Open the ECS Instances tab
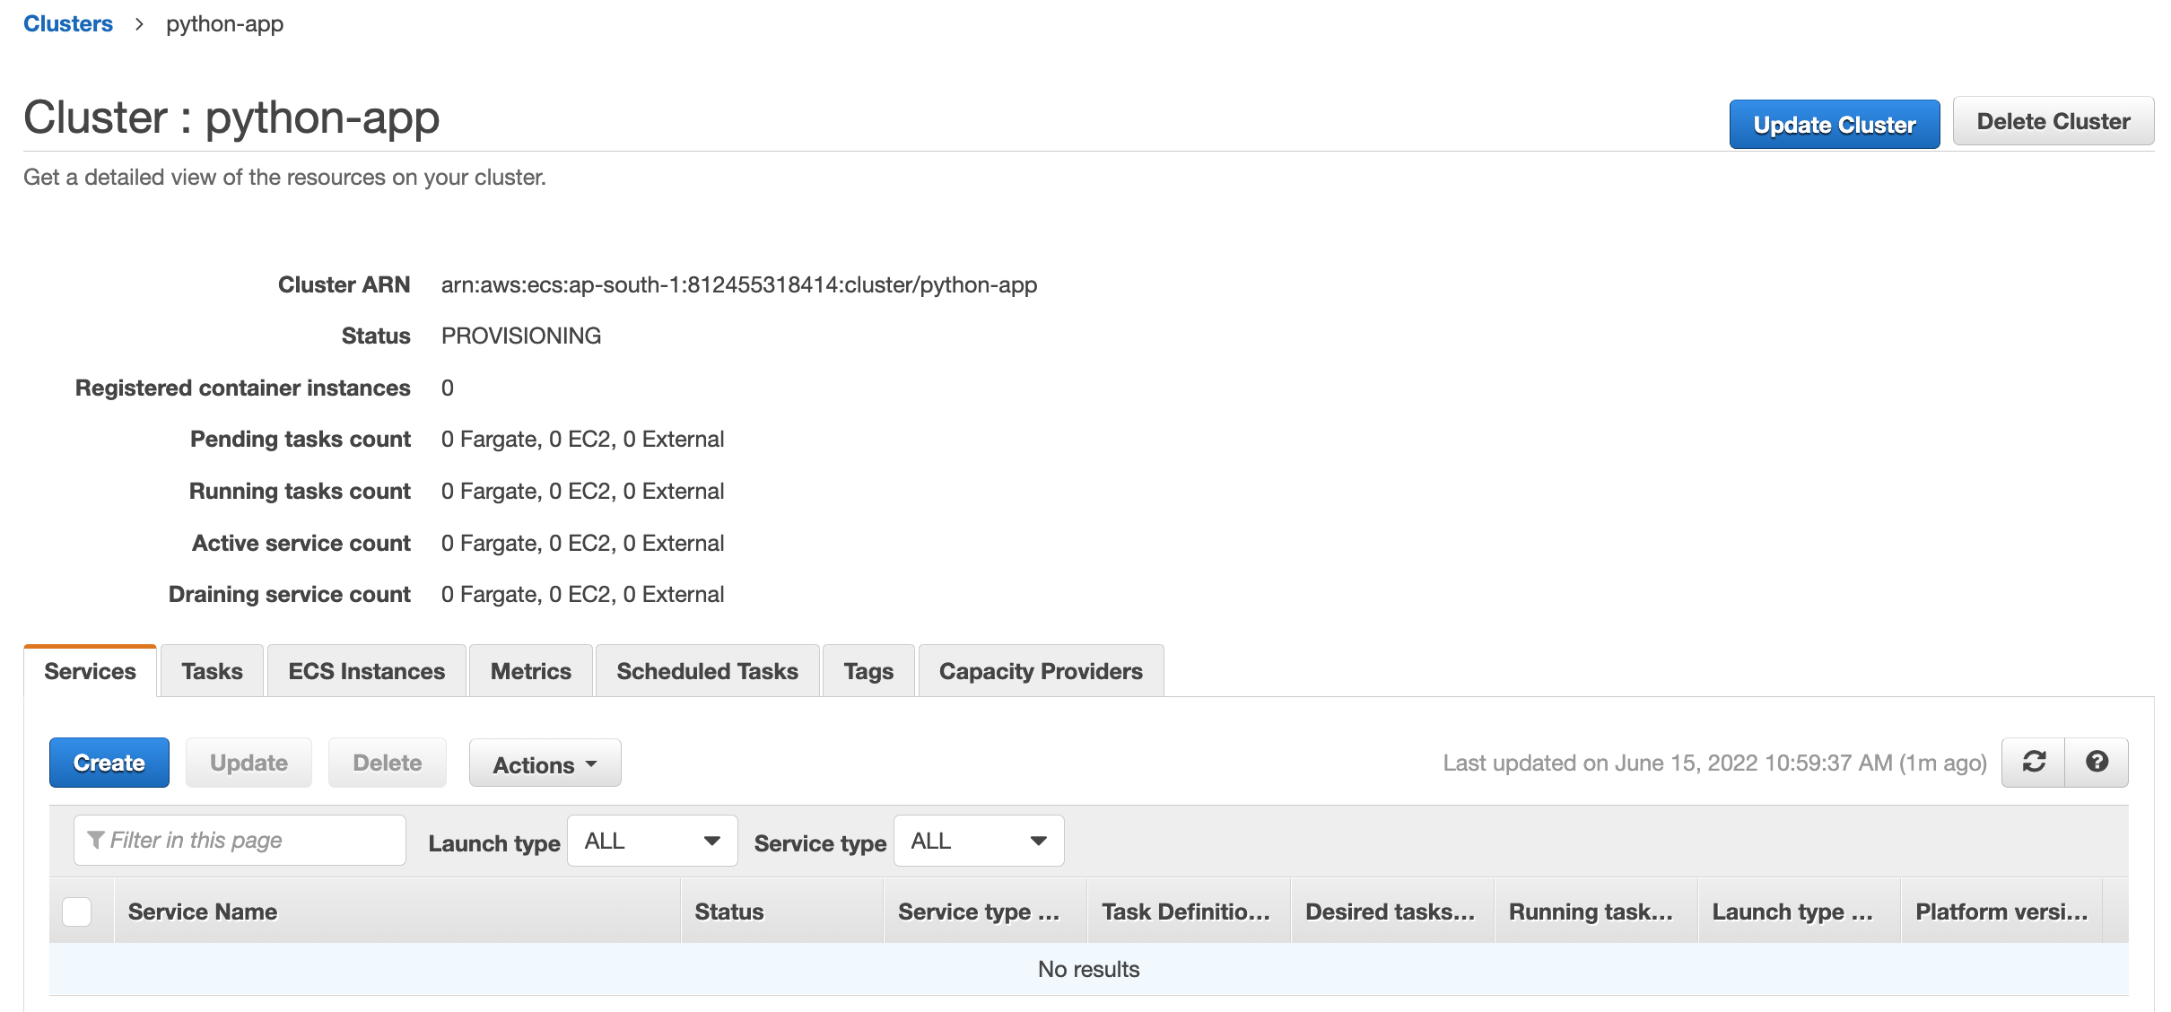 point(365,670)
